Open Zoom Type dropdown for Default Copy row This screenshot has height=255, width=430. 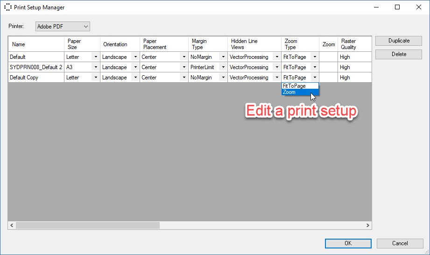coord(315,78)
